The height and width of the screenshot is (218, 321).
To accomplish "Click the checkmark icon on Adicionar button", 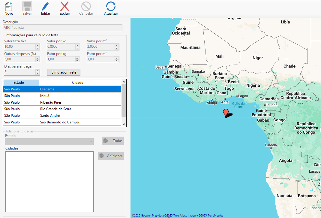I will tap(101, 156).
